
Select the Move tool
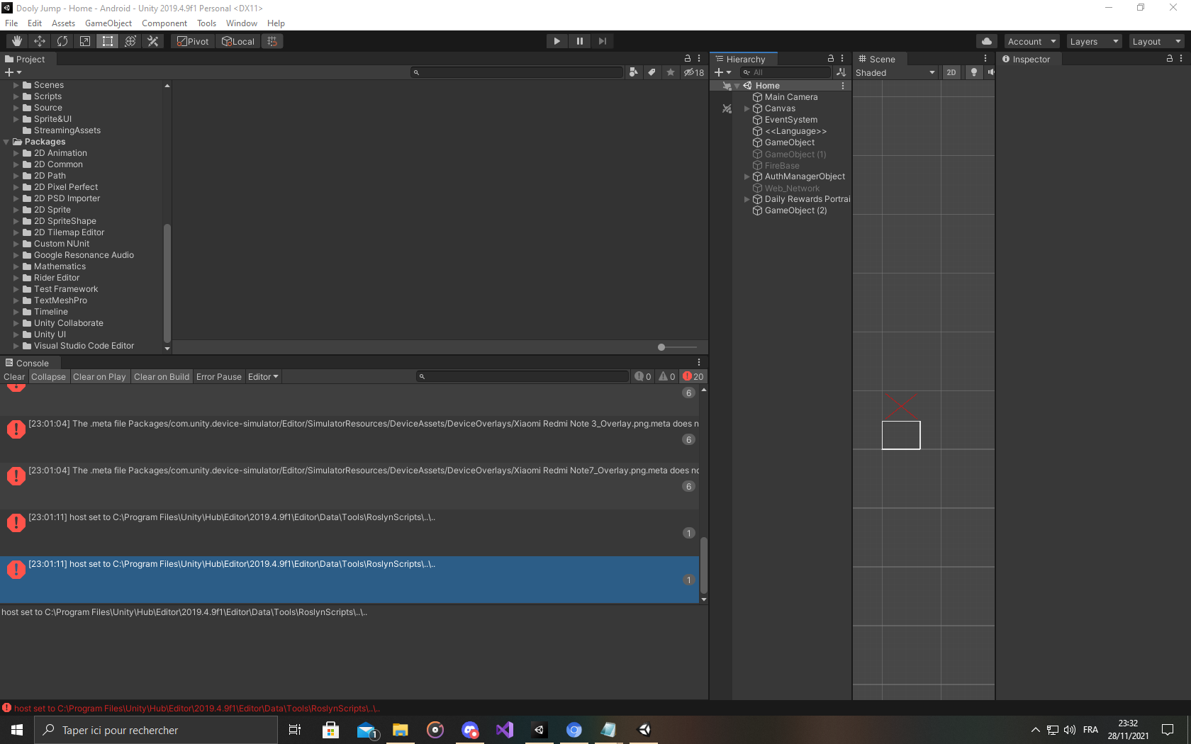40,41
